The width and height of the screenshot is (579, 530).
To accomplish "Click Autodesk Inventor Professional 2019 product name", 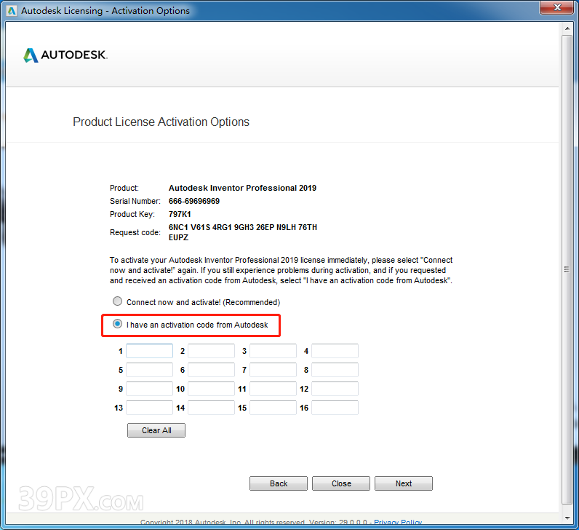I will (x=243, y=188).
